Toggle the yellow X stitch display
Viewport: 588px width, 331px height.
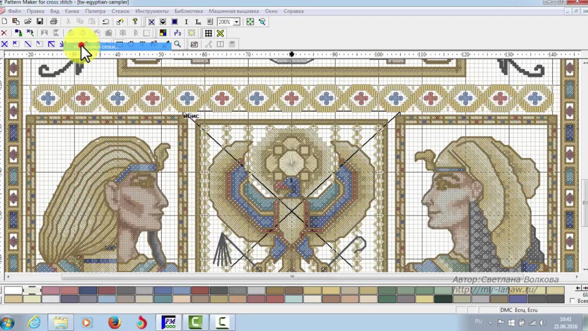pos(220,33)
